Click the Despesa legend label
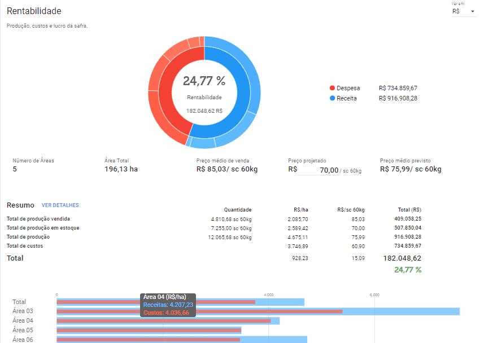The width and height of the screenshot is (484, 343). [348, 88]
